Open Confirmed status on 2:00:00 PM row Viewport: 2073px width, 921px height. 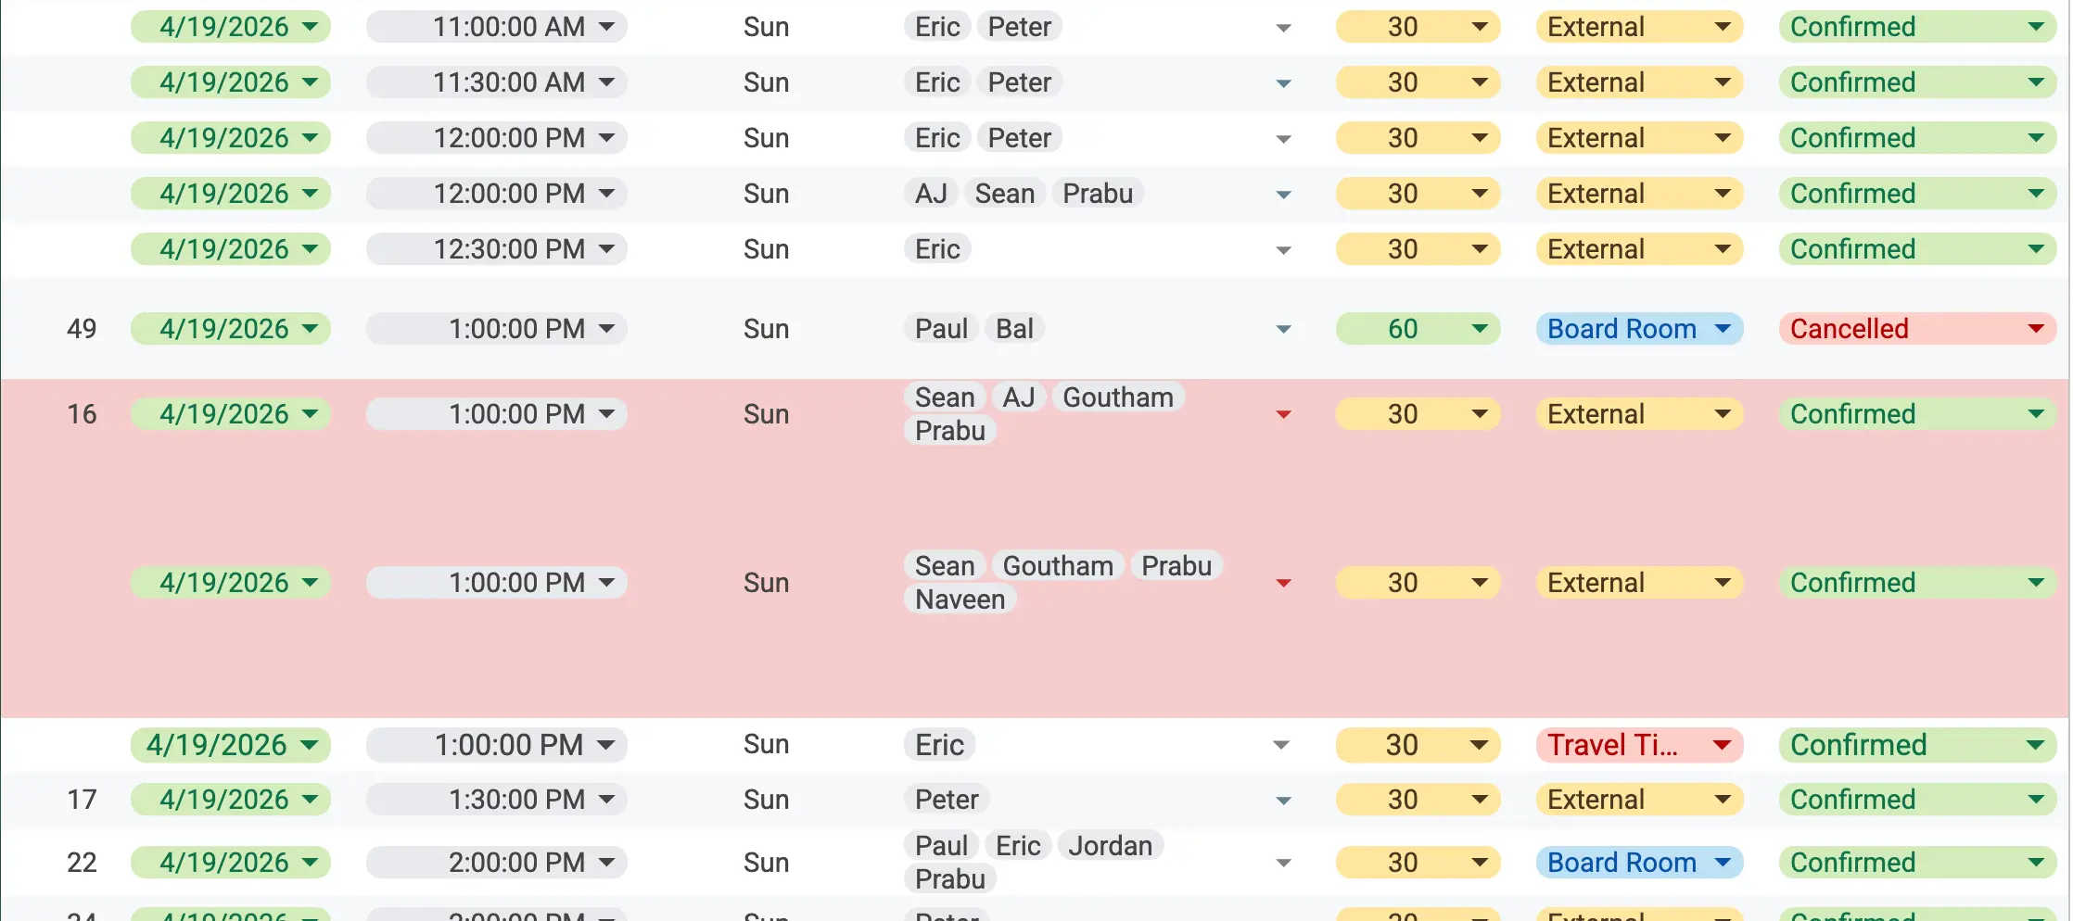coord(1917,863)
